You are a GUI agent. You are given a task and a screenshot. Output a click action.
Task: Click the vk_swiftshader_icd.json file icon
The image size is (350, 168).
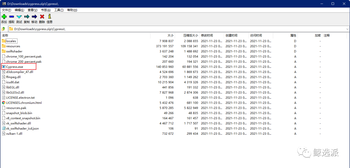click(4, 128)
